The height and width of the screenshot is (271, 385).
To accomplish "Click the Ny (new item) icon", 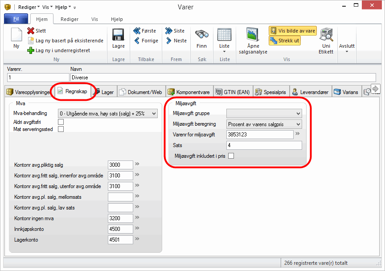I will pos(16,36).
